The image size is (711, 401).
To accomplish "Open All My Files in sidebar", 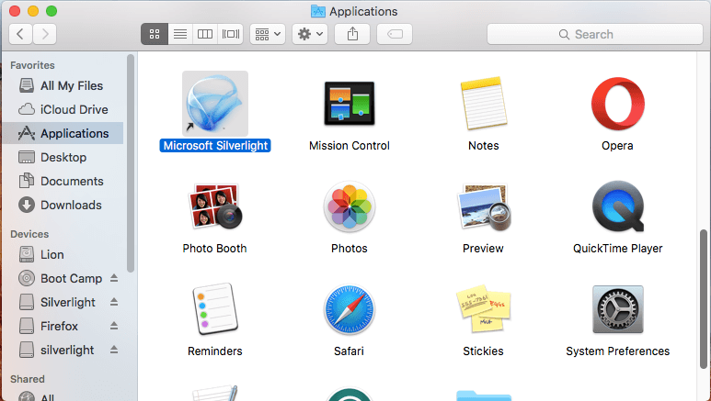I will (x=63, y=85).
